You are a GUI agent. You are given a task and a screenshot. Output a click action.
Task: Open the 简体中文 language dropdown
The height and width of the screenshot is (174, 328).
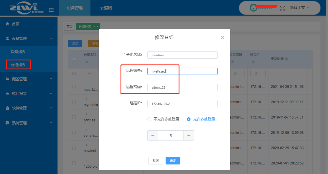click(300, 8)
